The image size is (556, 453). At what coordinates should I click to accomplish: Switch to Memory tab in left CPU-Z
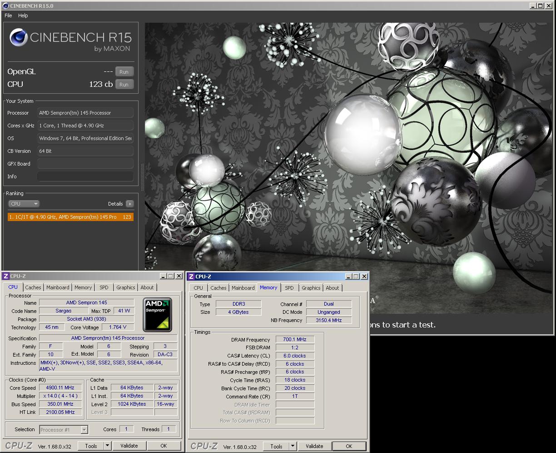(x=83, y=287)
